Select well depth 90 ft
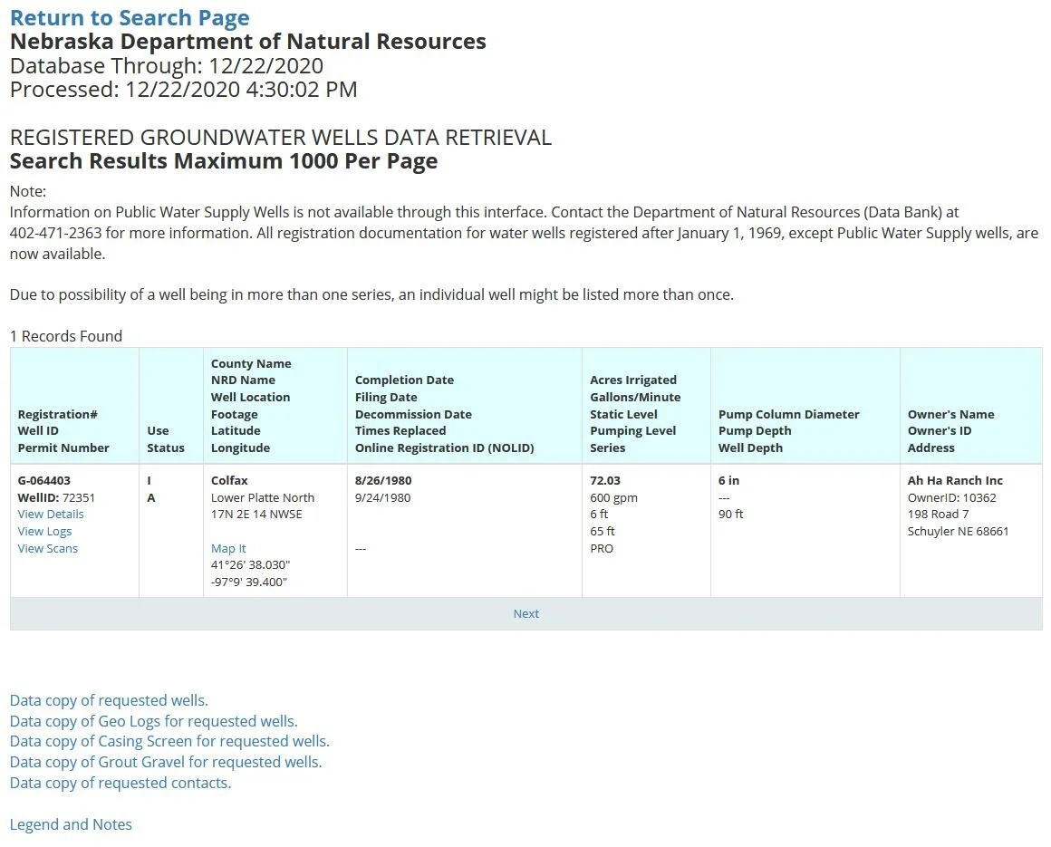Viewport: 1051px width, 847px height. point(731,514)
